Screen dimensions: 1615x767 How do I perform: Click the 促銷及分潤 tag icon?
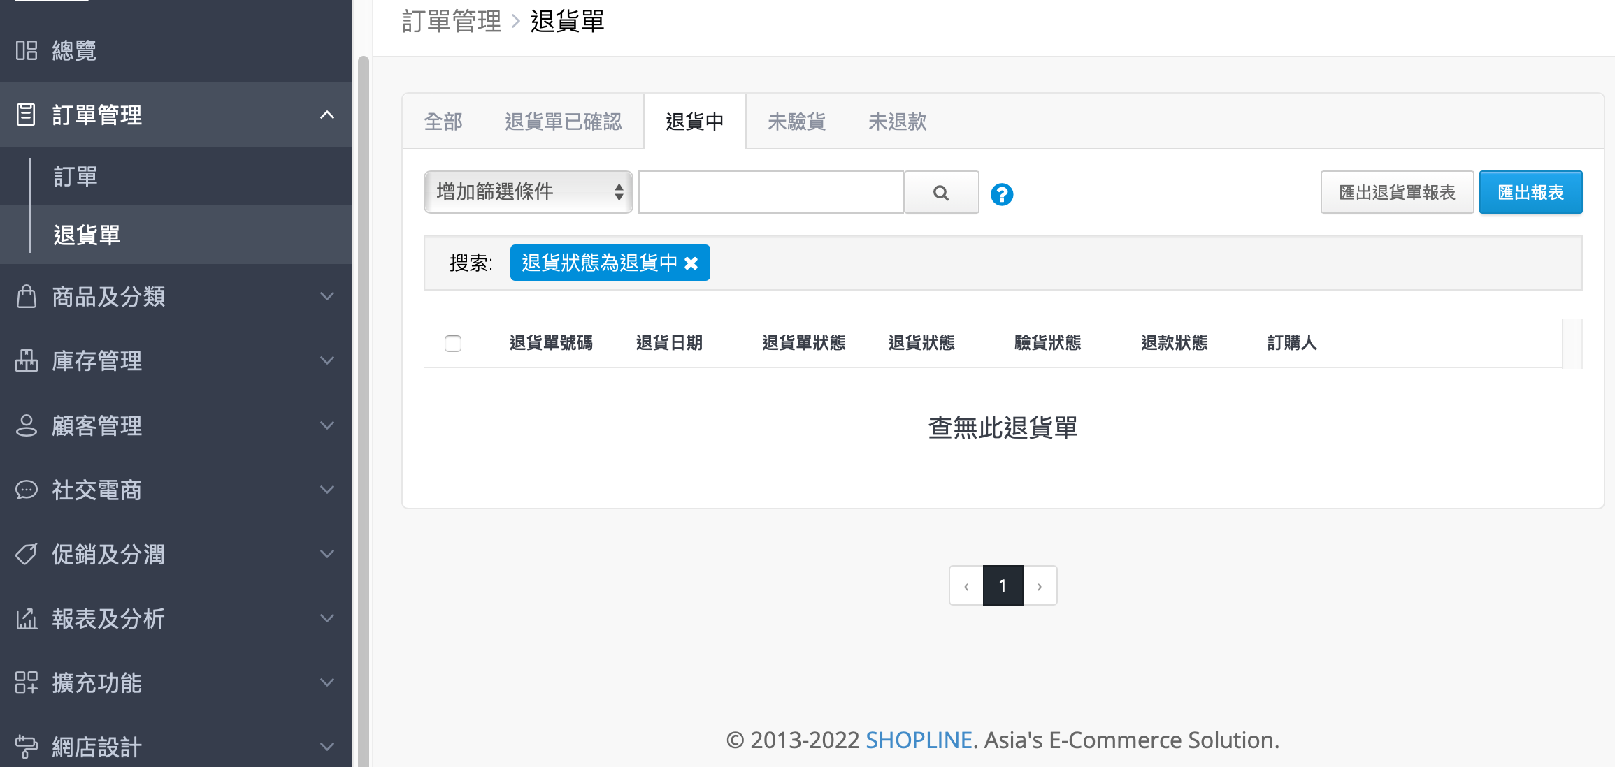27,554
